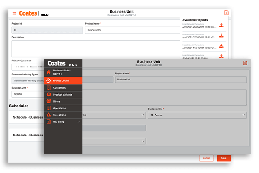Click the Cancel button

point(206,158)
